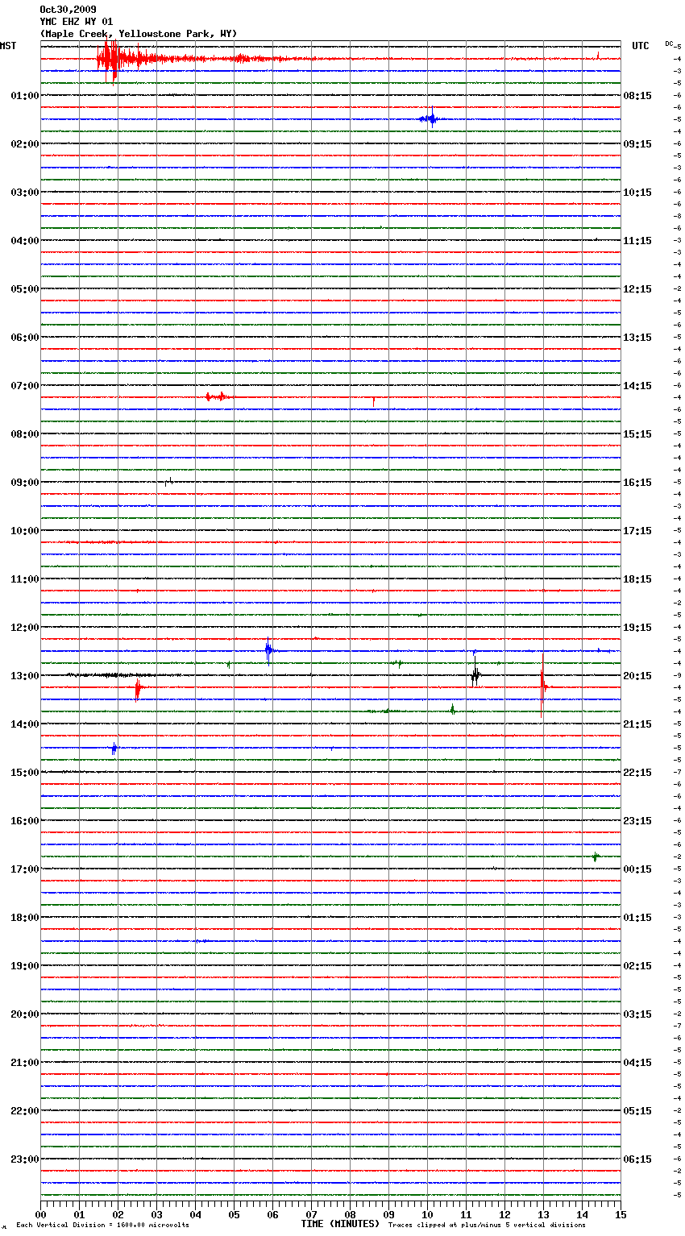Click "(Maple Creek, Yellowstone Park, WY)" station name
Screen dimensions: 685x1236
coord(139,34)
